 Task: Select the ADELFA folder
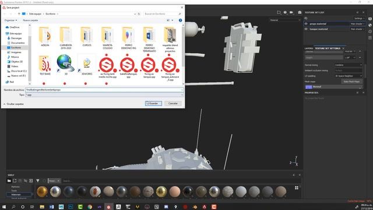click(45, 36)
